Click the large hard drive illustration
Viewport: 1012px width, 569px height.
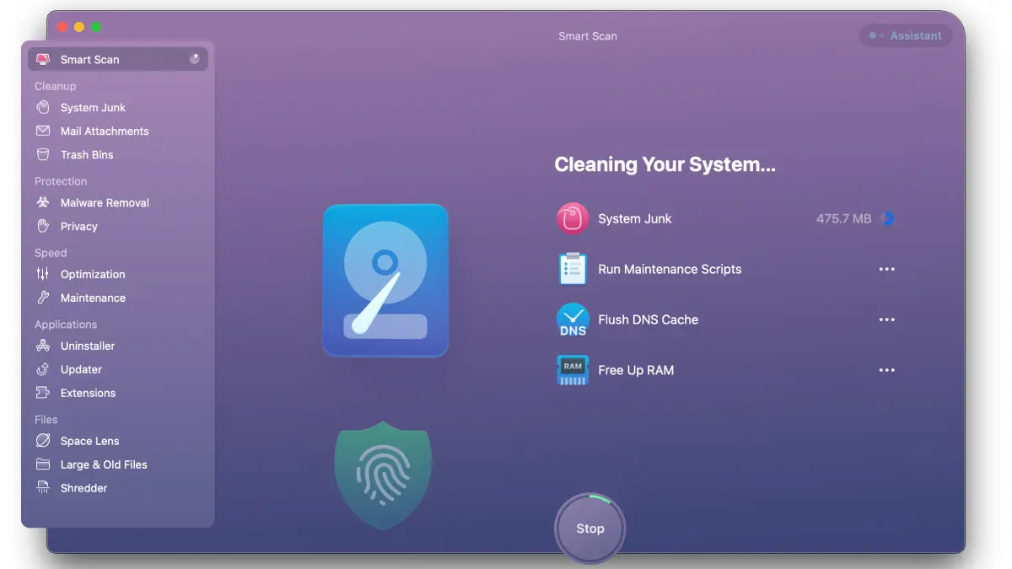coord(385,280)
